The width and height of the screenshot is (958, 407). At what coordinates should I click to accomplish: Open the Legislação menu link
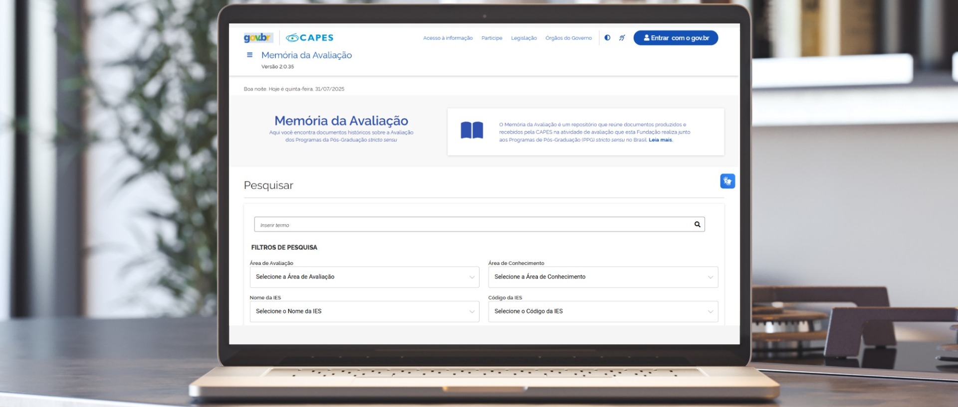click(x=523, y=38)
